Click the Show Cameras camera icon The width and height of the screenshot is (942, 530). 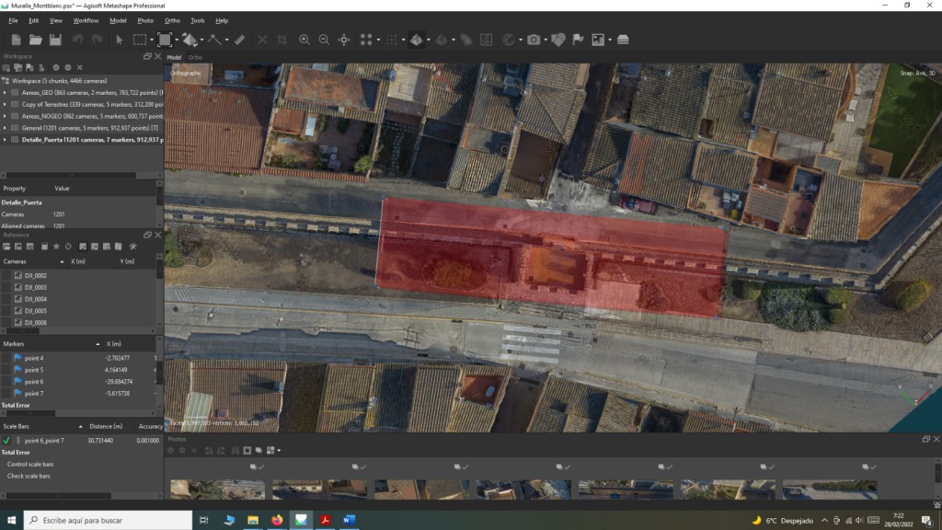534,40
